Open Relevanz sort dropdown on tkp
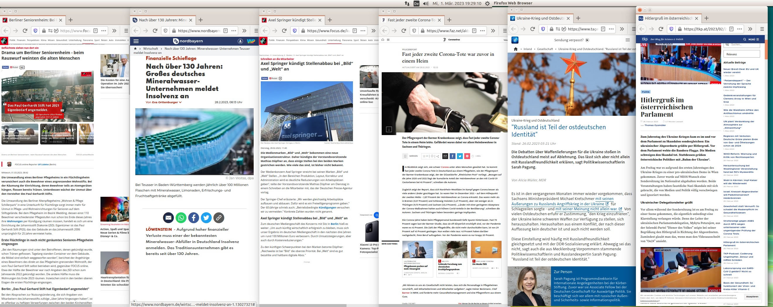 [741, 54]
